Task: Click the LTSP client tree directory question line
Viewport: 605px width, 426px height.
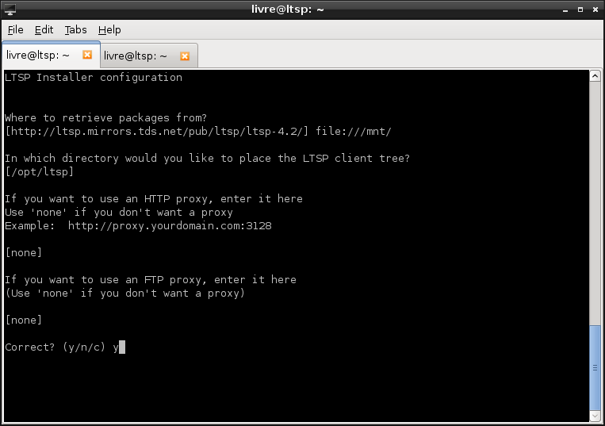Action: [207, 158]
